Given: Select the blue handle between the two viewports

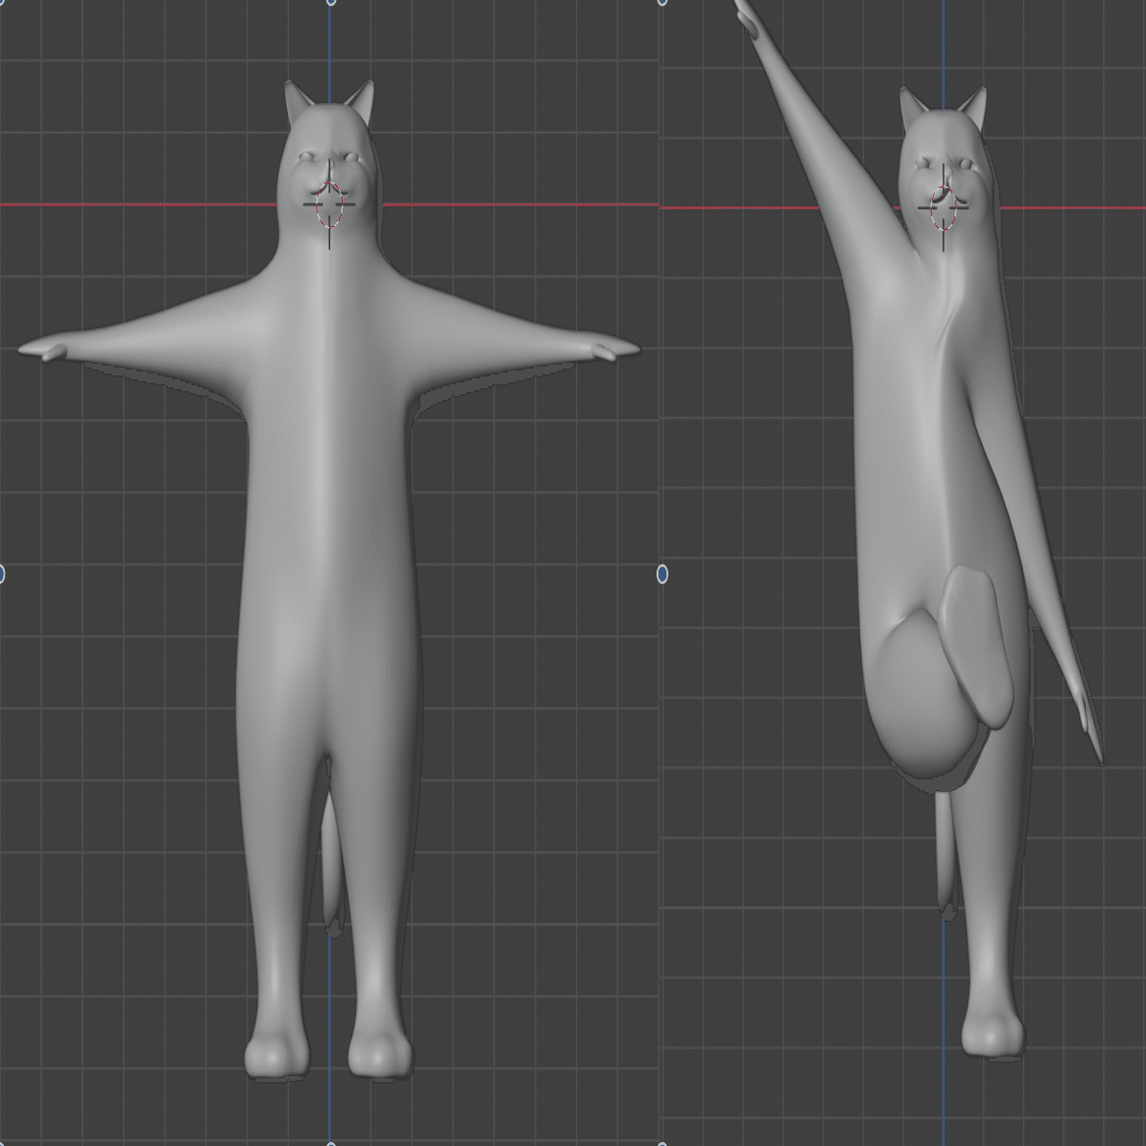Looking at the screenshot, I should point(662,574).
